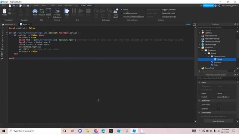The height and width of the screenshot is (134, 239).
Task: Switch to the TEST ribbon tab
Action: pyautogui.click(x=53, y=6)
